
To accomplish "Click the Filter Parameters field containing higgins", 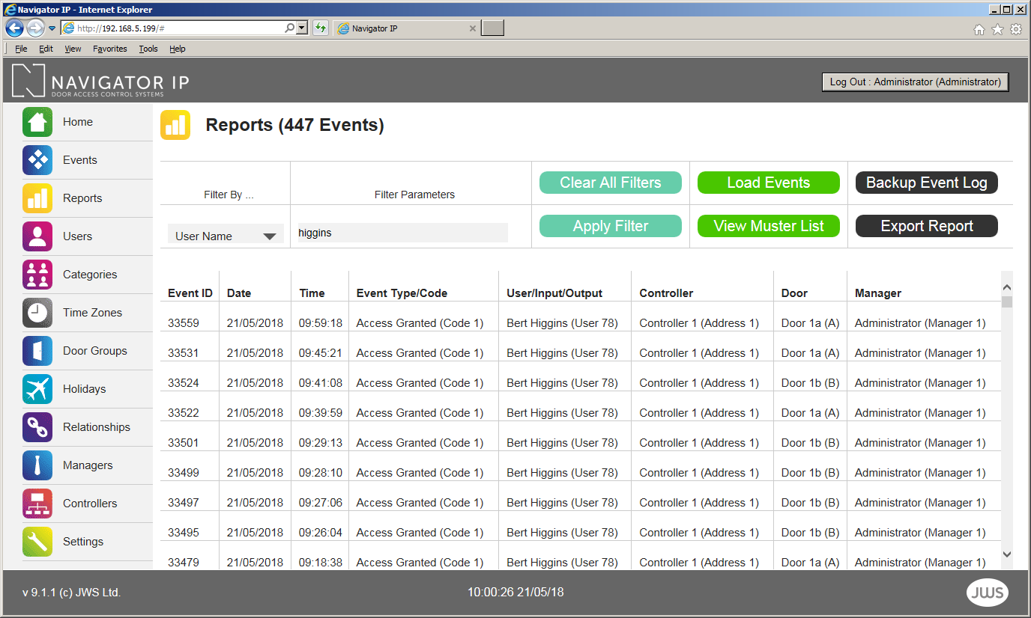I will click(402, 233).
